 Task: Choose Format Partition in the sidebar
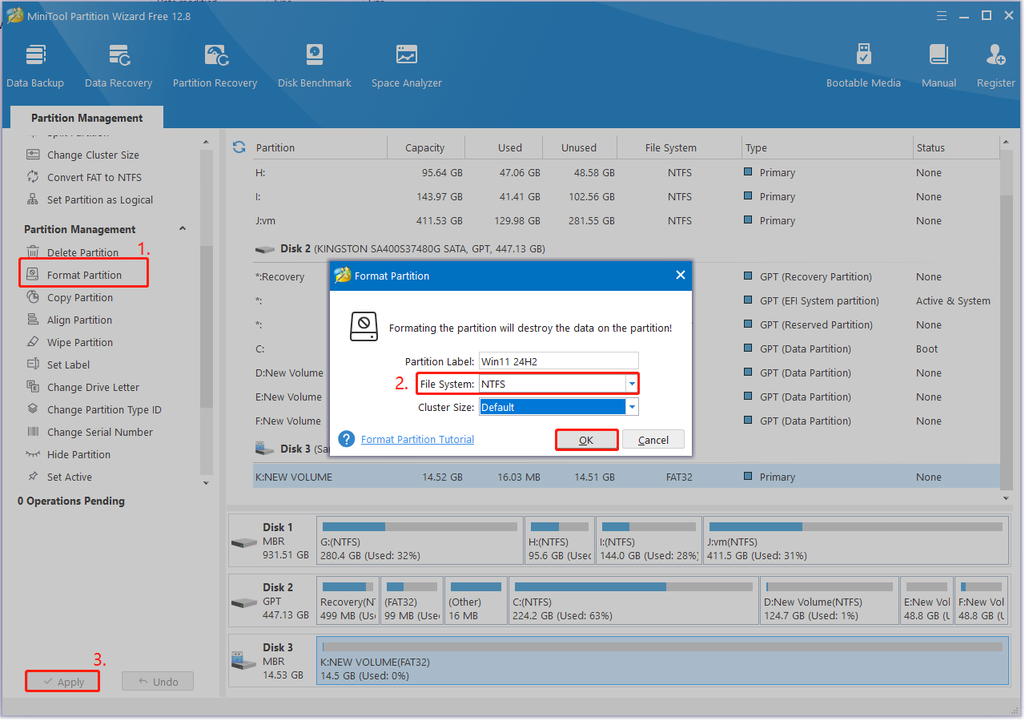84,275
